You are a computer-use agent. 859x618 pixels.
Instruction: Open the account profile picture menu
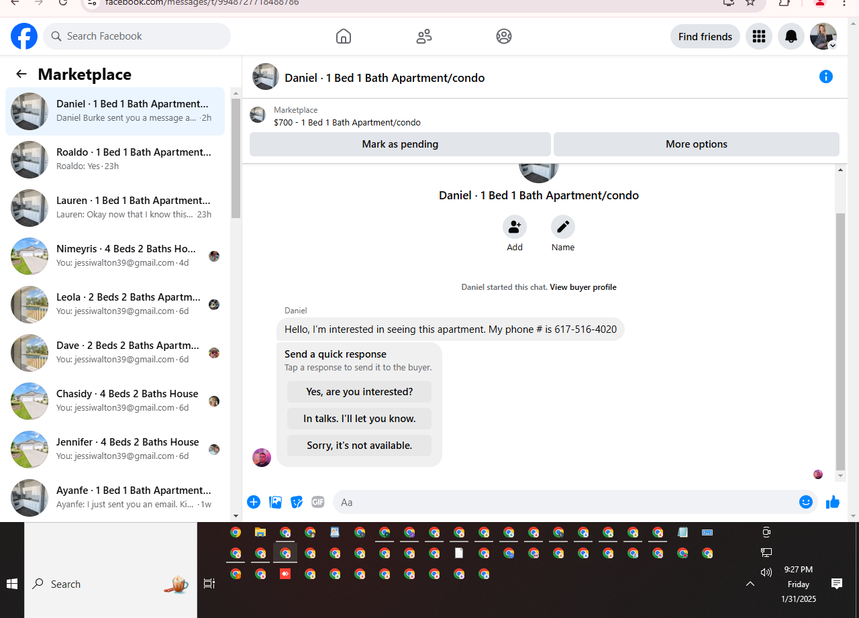(823, 36)
